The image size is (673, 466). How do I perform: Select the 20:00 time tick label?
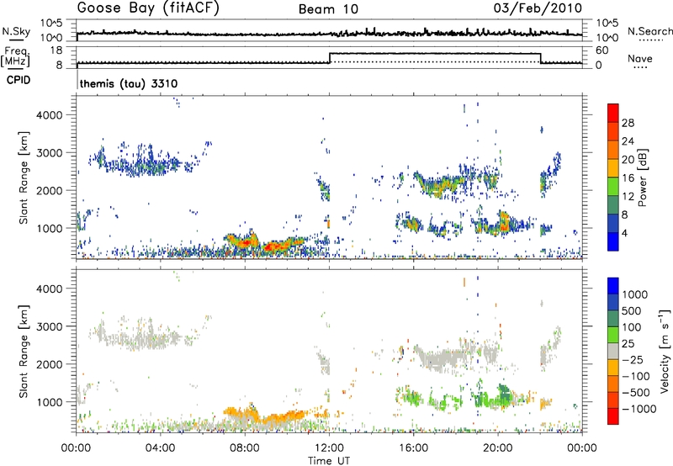tap(497, 448)
